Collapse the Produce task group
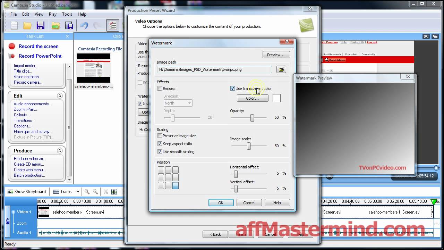Image resolution: width=444 pixels, height=250 pixels. pyautogui.click(x=60, y=151)
